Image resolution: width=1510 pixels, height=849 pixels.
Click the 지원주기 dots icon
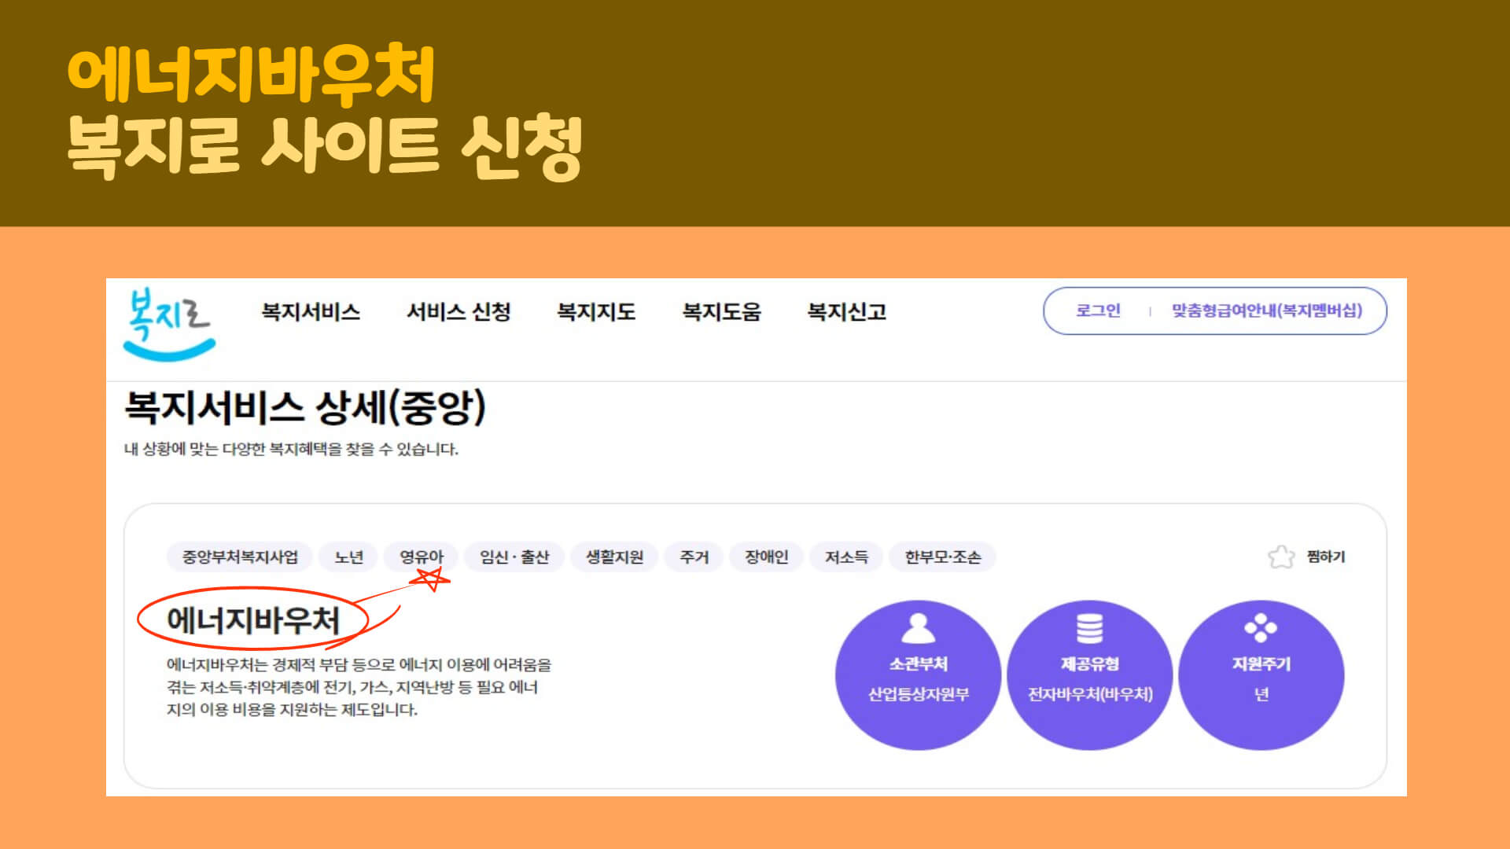[x=1261, y=628]
